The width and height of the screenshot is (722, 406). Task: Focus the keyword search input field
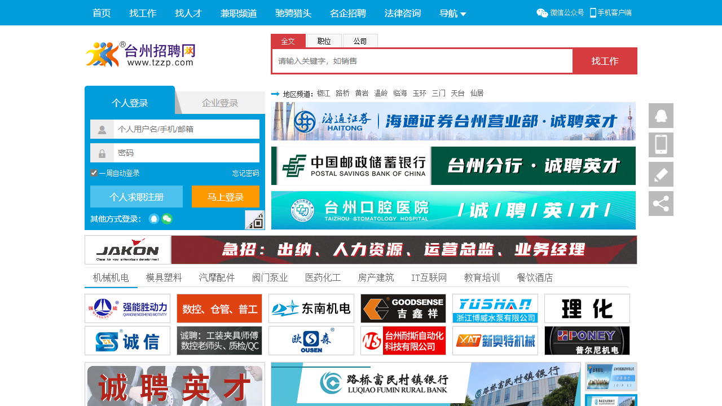coord(422,61)
